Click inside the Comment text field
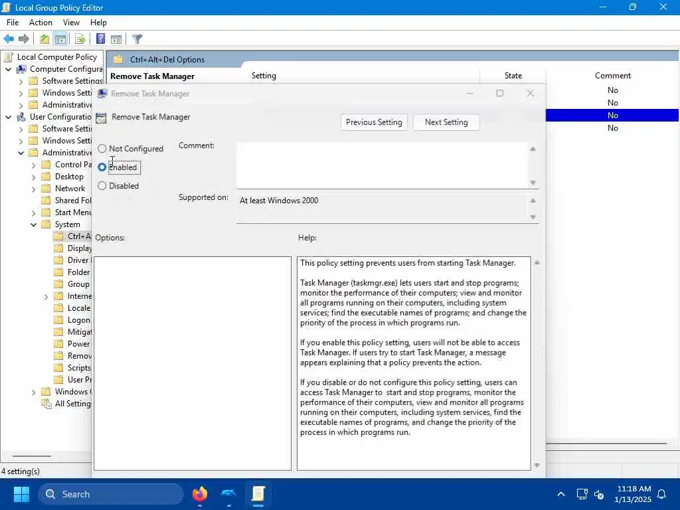The image size is (680, 510). click(x=382, y=165)
